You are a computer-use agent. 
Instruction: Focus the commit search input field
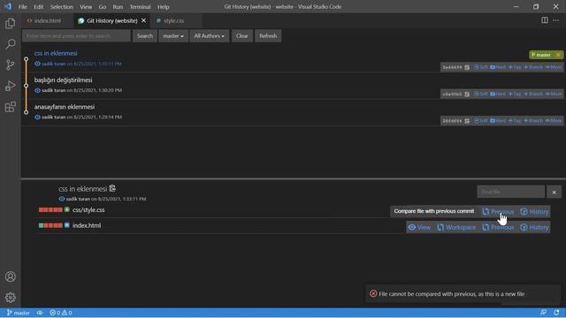tap(76, 35)
